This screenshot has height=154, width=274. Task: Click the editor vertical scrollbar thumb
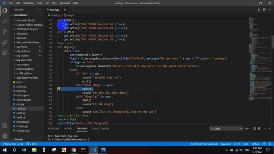273,42
